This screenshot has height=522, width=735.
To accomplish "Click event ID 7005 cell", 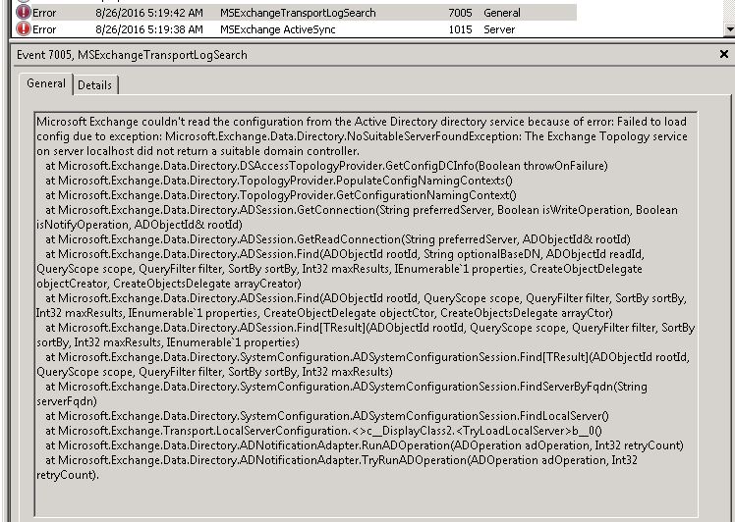I will (460, 13).
